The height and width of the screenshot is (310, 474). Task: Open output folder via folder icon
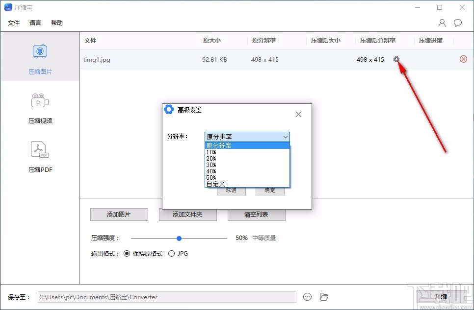pyautogui.click(x=324, y=297)
